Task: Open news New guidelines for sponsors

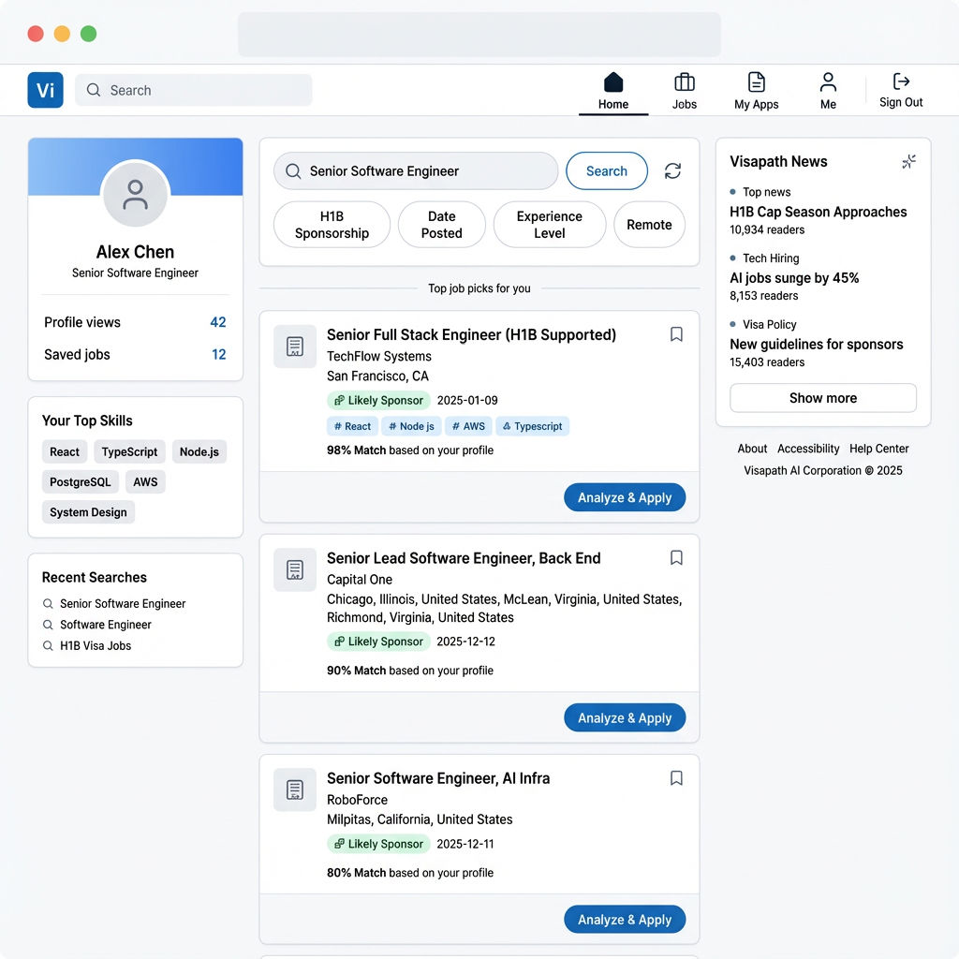Action: tap(816, 345)
